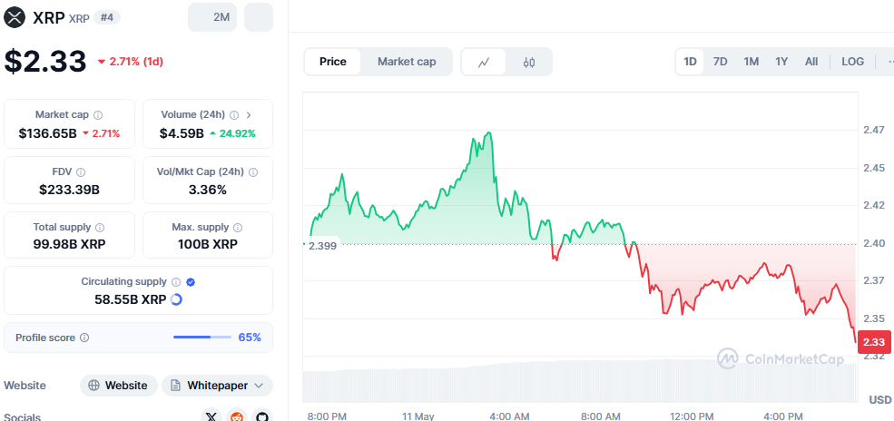Select the Price tab

coord(332,62)
